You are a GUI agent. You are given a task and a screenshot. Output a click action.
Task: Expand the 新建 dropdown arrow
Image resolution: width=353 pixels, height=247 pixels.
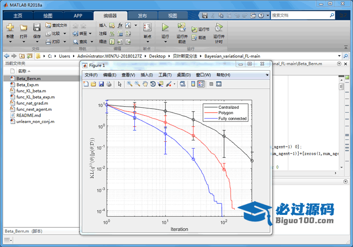coord(10,41)
